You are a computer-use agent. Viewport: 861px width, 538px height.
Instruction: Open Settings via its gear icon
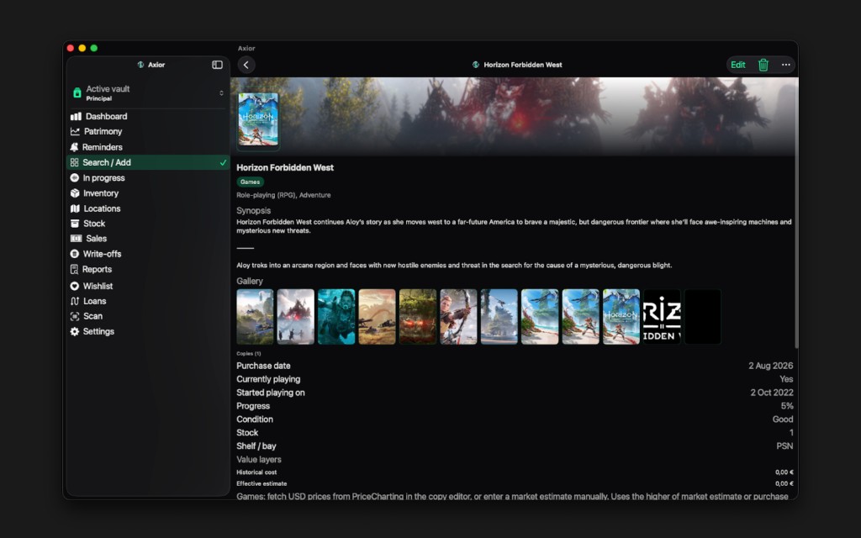click(75, 331)
